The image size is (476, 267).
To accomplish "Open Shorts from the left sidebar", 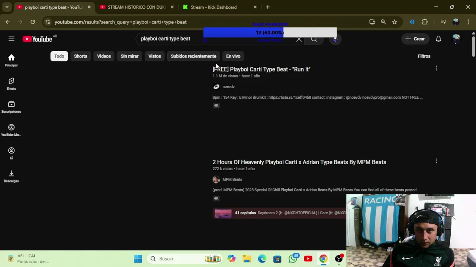I will (x=11, y=84).
